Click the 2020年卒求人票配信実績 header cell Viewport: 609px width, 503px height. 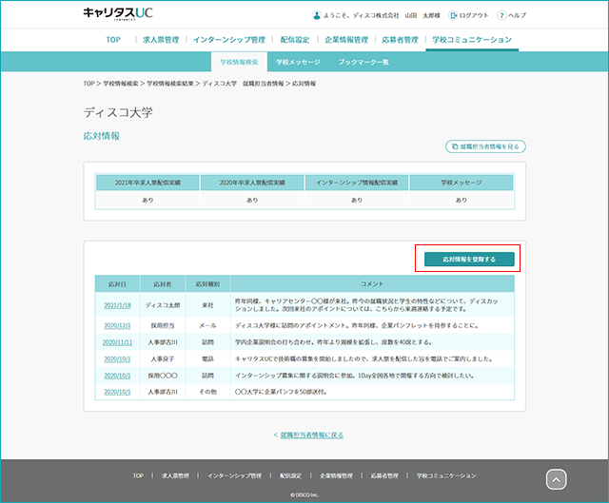pos(252,183)
